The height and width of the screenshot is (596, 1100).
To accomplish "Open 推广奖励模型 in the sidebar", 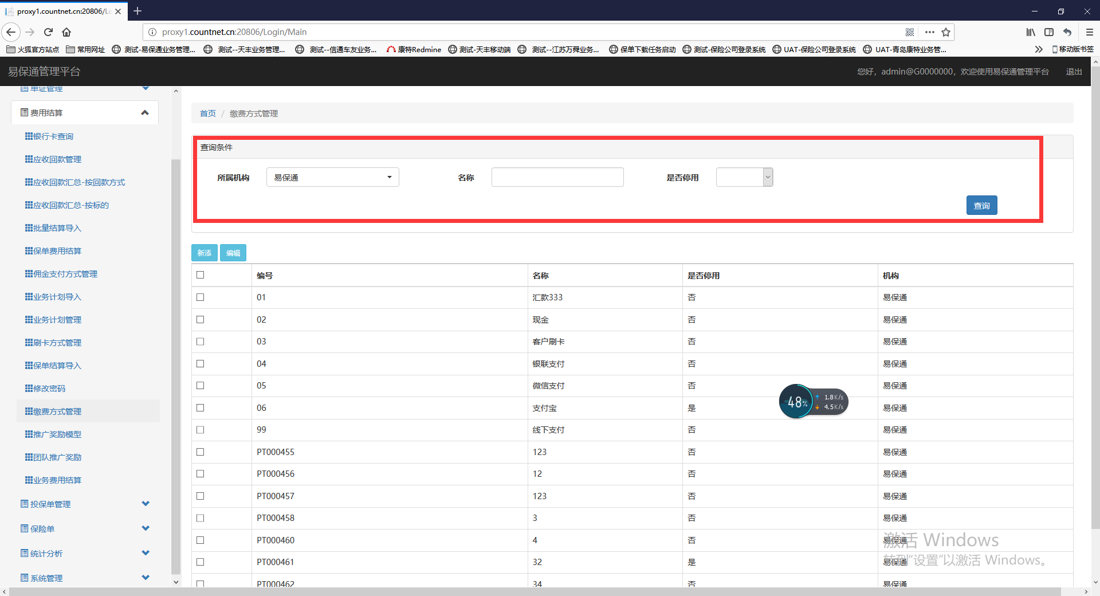I will (x=53, y=434).
